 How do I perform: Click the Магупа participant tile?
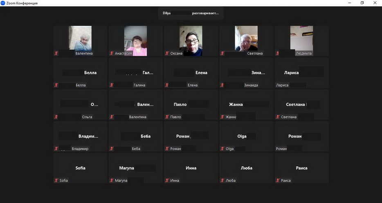tap(135, 168)
